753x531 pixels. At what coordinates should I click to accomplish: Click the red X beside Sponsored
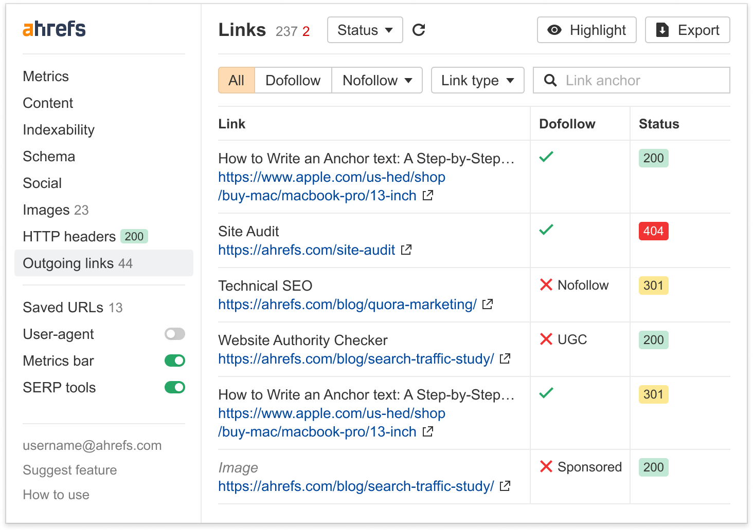point(546,466)
